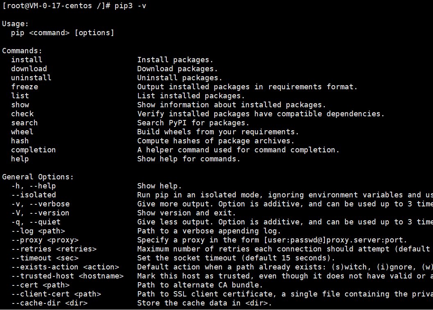Viewport: 433px width, 310px height.
Task: Click the 'Commands:' section heading
Action: tap(22, 51)
